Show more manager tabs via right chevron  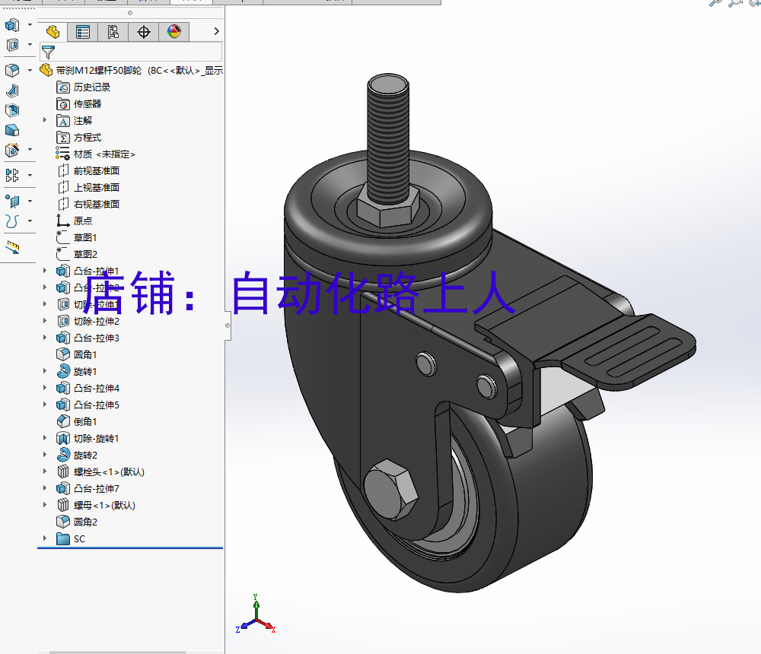click(216, 31)
